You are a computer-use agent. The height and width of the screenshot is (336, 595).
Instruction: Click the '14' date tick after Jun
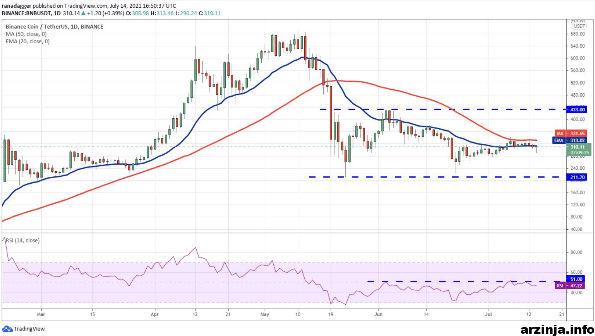(x=426, y=314)
